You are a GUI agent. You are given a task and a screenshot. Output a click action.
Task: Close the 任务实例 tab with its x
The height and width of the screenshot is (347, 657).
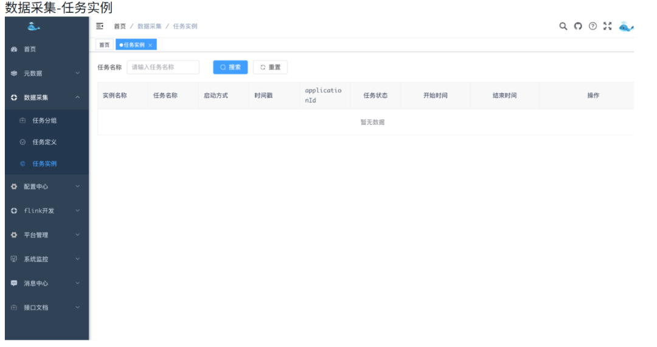tap(150, 45)
